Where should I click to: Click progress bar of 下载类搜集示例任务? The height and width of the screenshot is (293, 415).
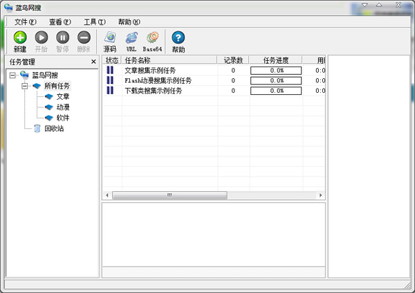(x=276, y=91)
